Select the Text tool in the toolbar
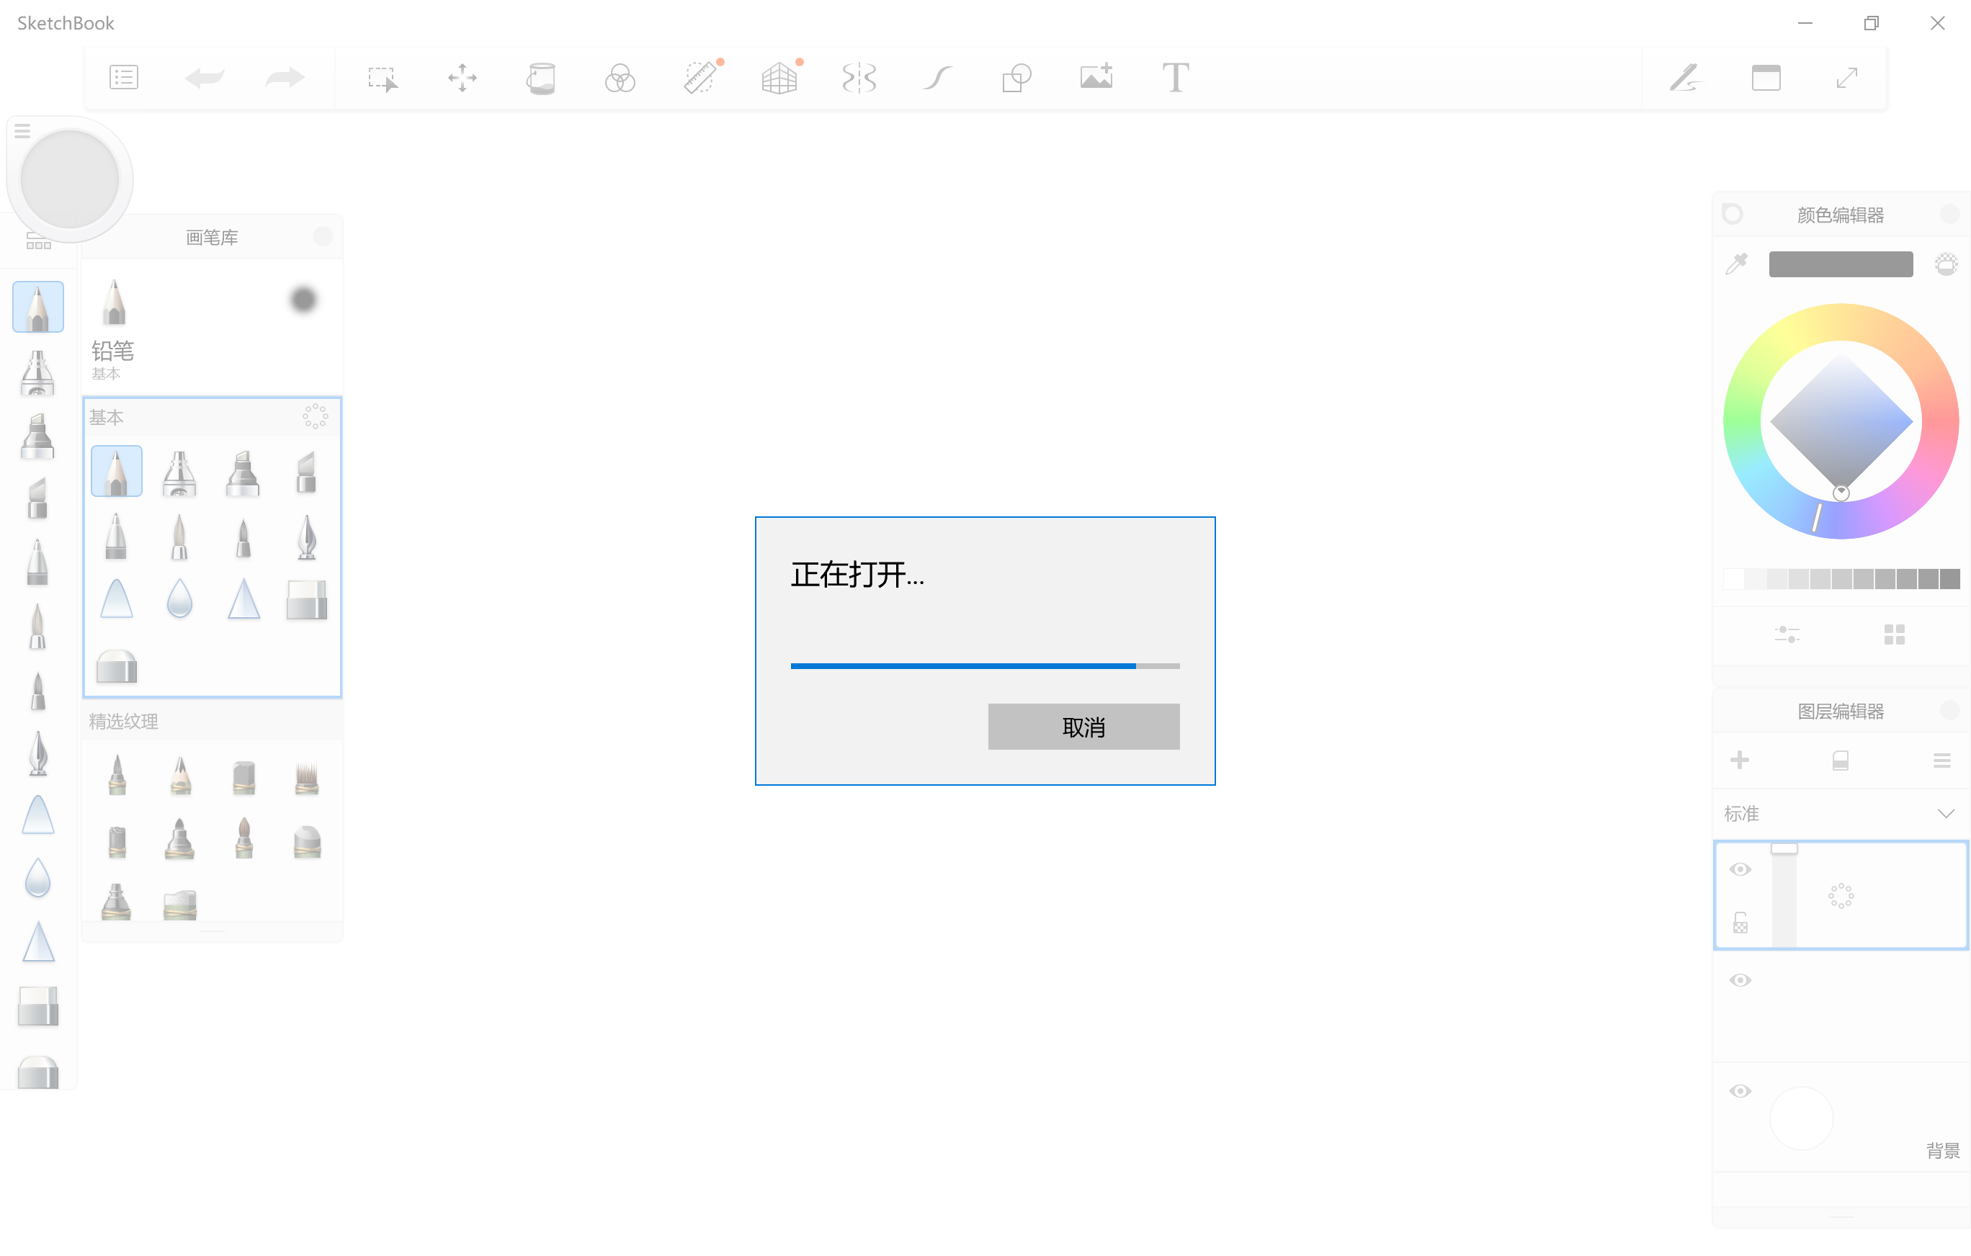The width and height of the screenshot is (1971, 1256). tap(1176, 78)
